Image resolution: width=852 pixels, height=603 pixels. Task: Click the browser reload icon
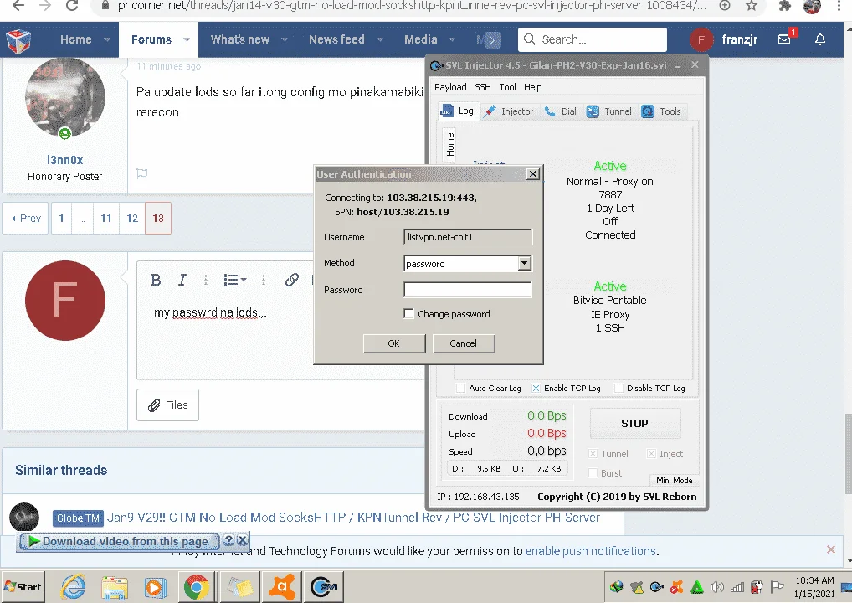pyautogui.click(x=71, y=6)
